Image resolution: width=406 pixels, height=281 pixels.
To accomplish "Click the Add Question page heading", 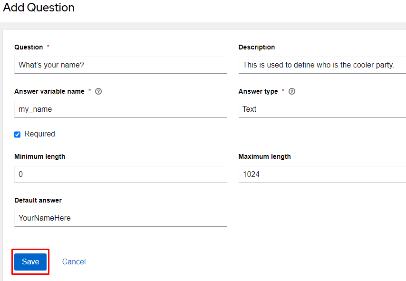I will coord(39,8).
